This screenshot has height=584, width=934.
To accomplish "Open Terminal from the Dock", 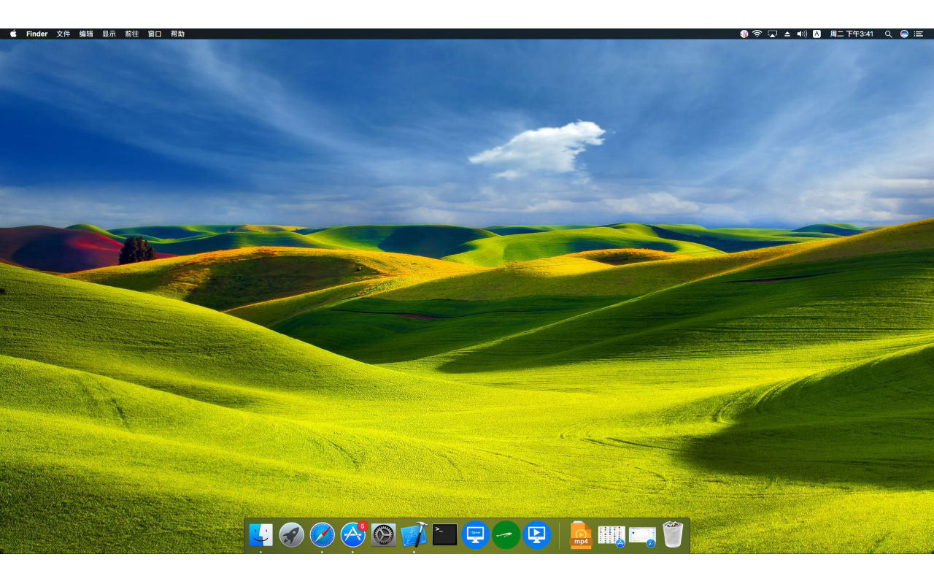I will coord(444,534).
